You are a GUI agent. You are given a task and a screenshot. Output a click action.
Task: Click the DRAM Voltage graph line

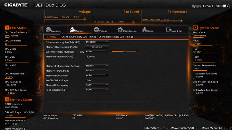(65, 19)
